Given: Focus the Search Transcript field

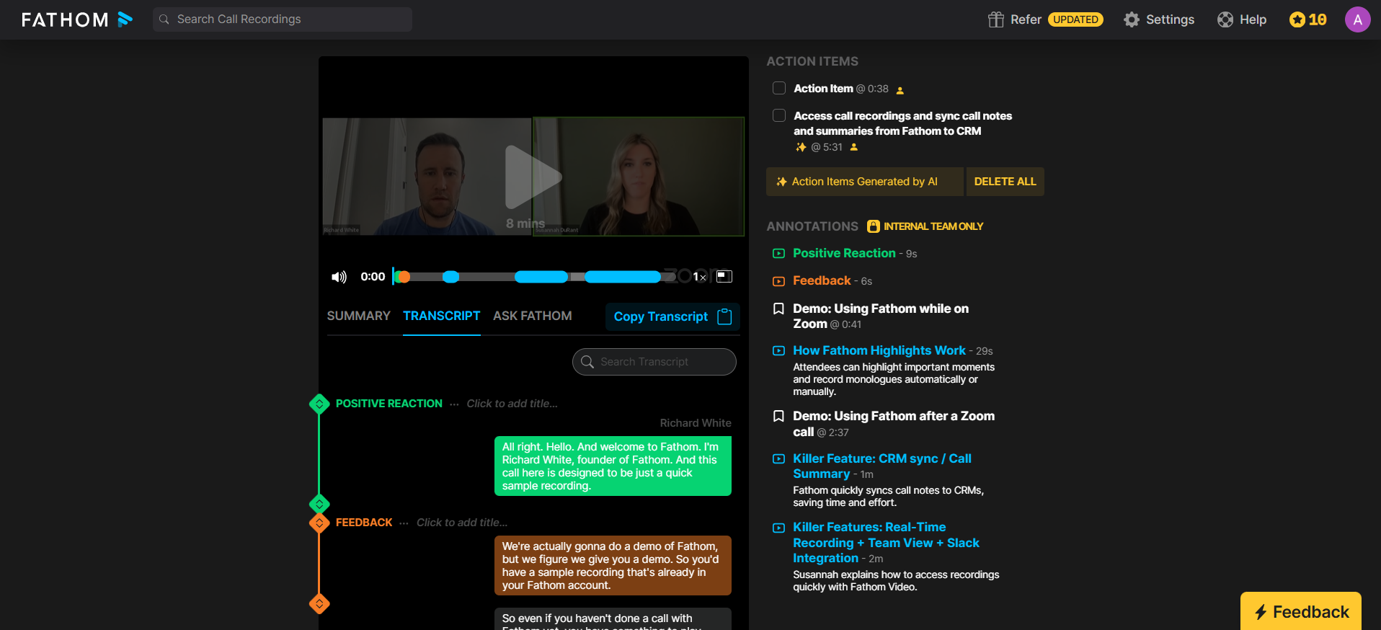Looking at the screenshot, I should click(654, 362).
